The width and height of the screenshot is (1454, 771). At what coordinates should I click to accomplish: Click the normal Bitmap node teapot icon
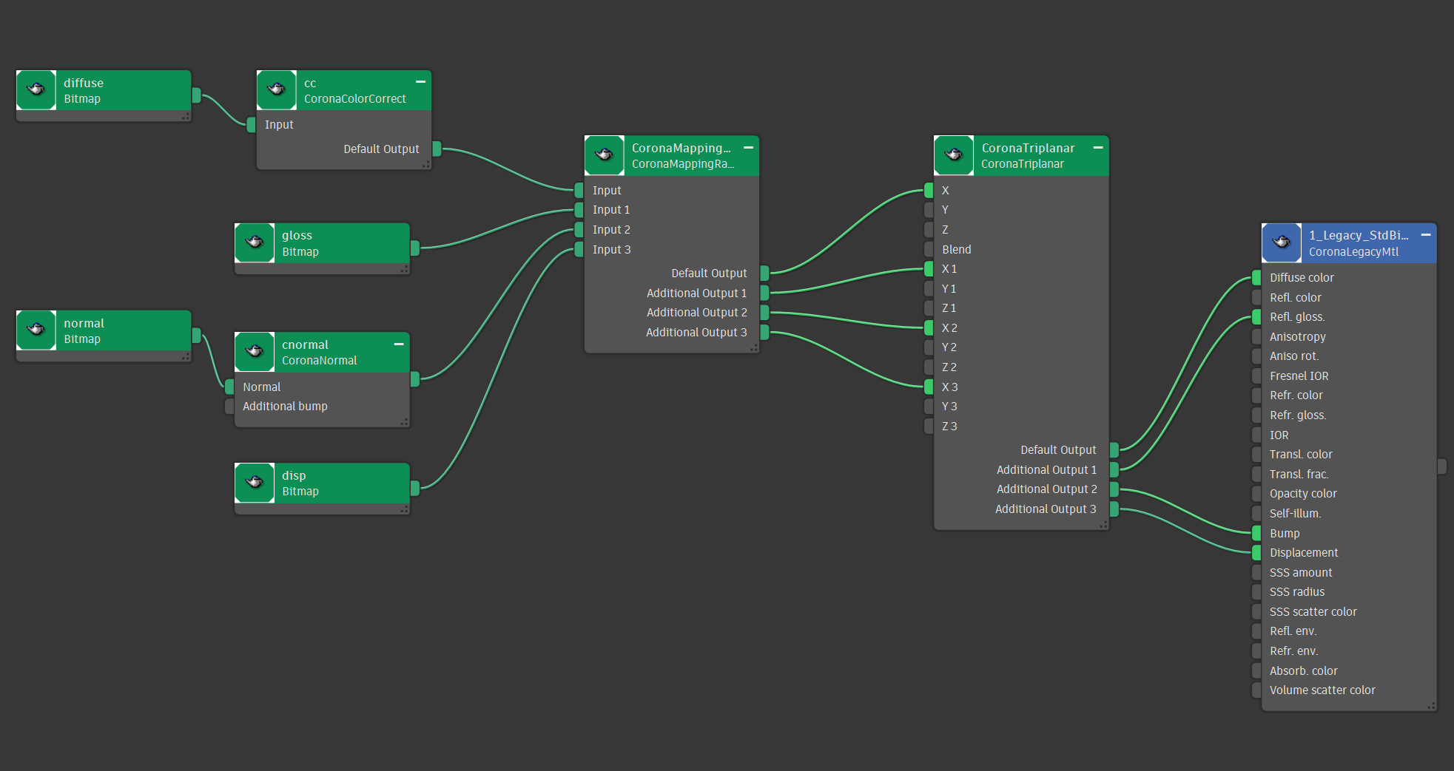(x=36, y=330)
